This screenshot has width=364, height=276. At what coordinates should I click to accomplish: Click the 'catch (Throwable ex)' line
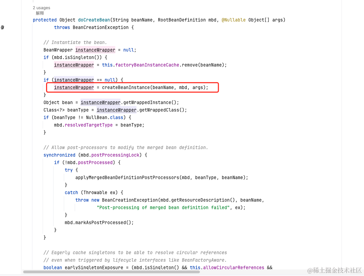coord(94,193)
